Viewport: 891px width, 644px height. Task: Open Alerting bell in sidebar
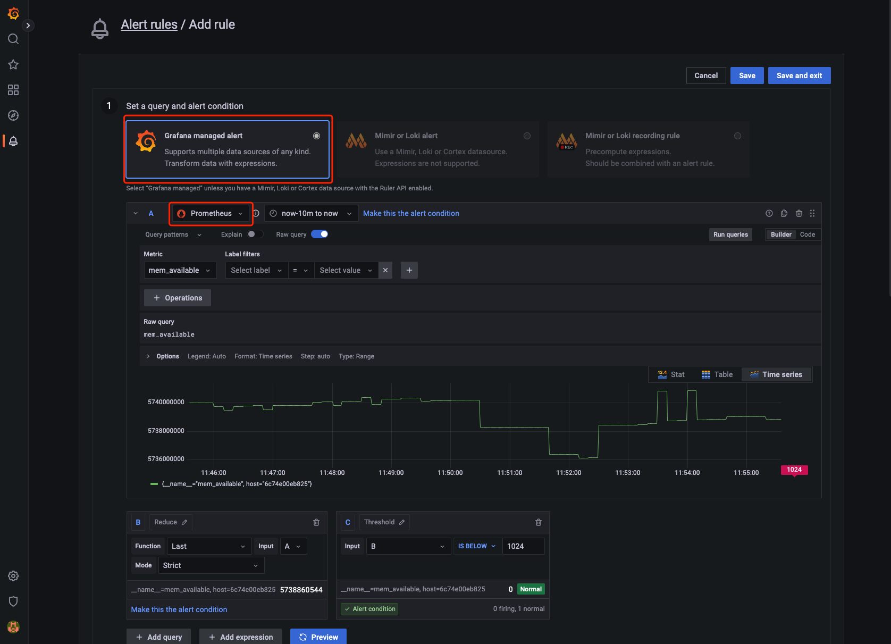13,141
